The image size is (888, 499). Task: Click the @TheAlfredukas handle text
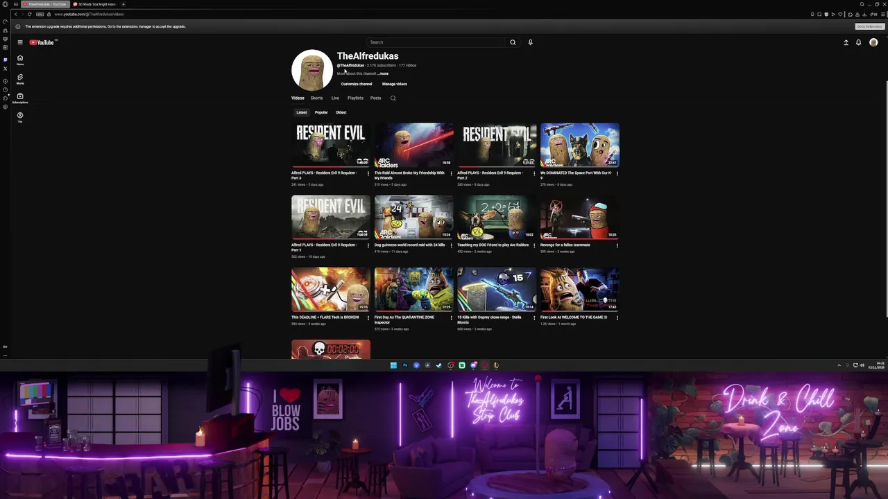350,65
